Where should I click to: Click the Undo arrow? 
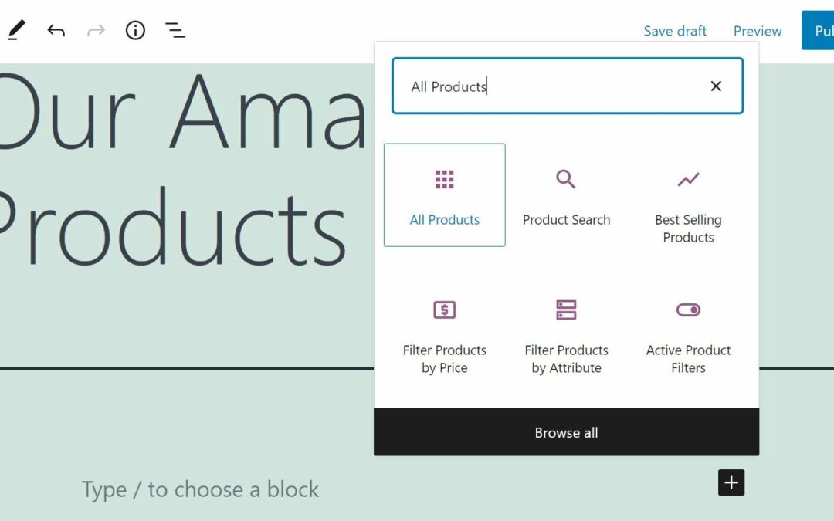(56, 31)
